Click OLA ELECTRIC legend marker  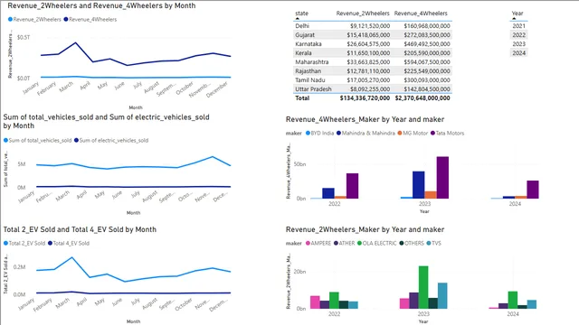click(x=360, y=243)
